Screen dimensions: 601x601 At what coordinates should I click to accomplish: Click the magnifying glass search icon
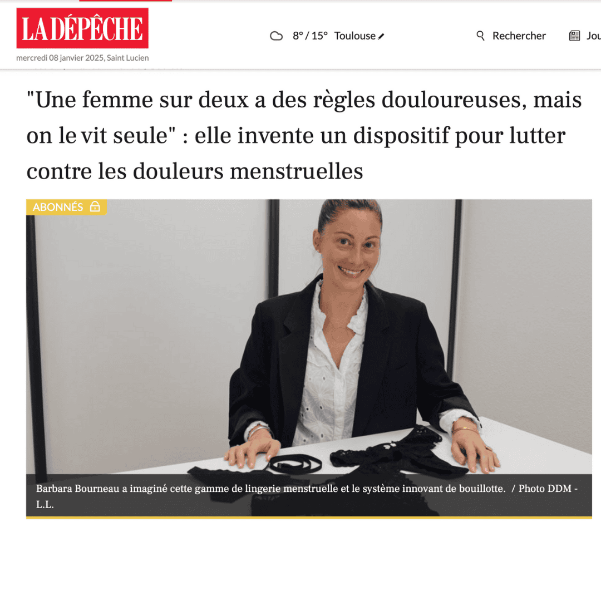[480, 36]
